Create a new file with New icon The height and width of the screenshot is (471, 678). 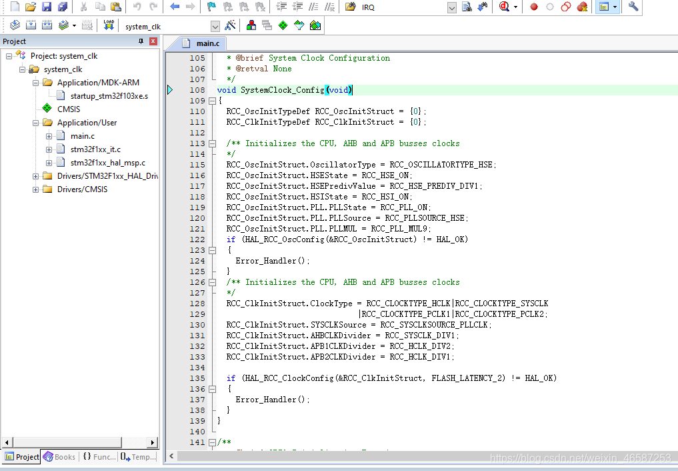[15, 7]
